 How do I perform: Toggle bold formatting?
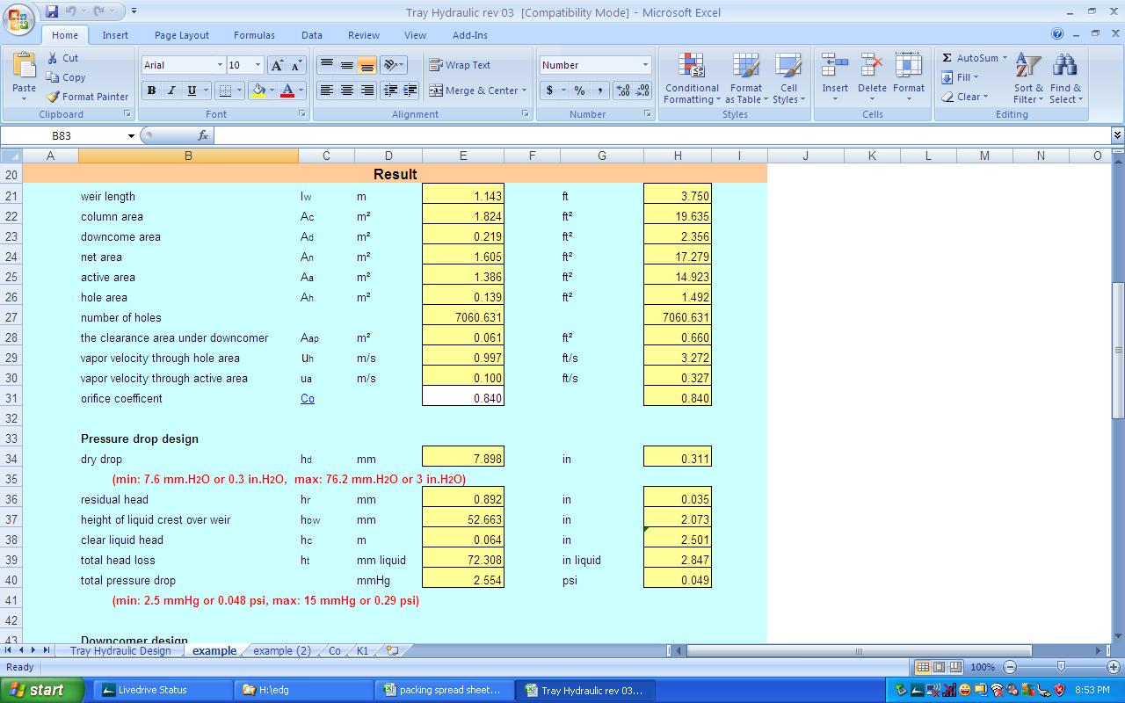point(149,91)
